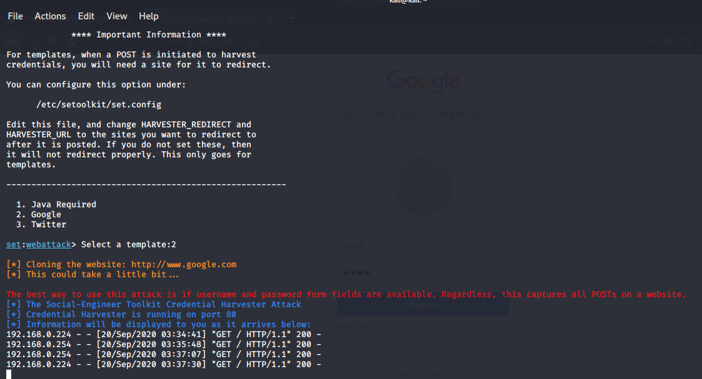
Task: Click the bookmark star icon
Action: pyautogui.click(x=688, y=41)
